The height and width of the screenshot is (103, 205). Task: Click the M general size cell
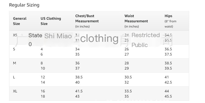coord(14,63)
